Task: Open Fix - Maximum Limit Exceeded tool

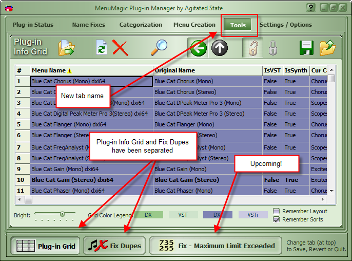Action: point(216,246)
